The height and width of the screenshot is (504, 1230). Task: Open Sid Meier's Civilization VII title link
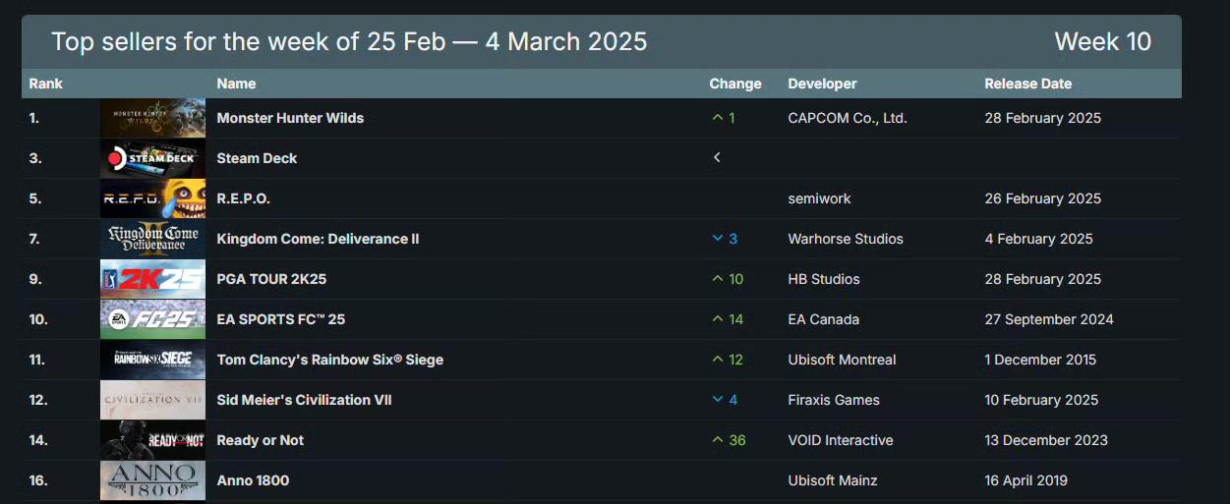pyautogui.click(x=304, y=400)
